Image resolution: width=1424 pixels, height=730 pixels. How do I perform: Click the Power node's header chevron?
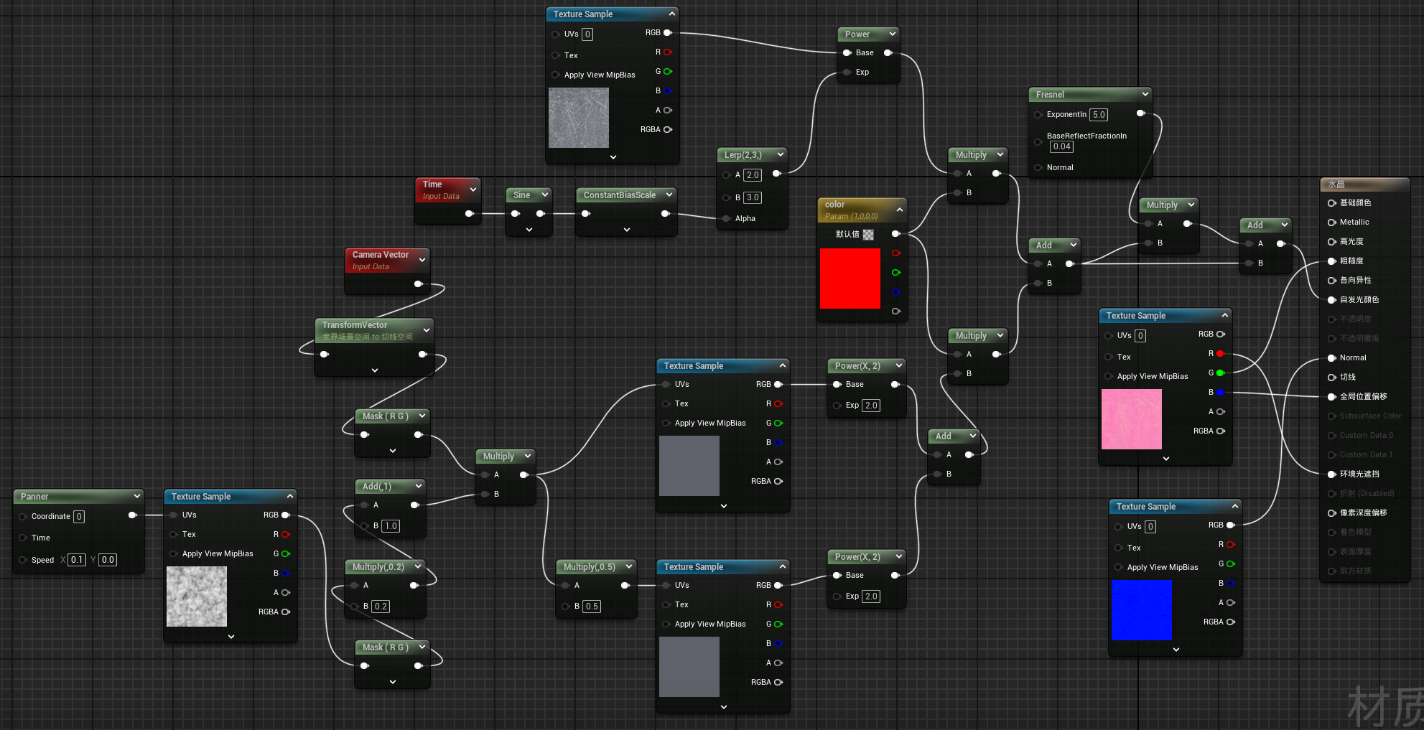[893, 34]
